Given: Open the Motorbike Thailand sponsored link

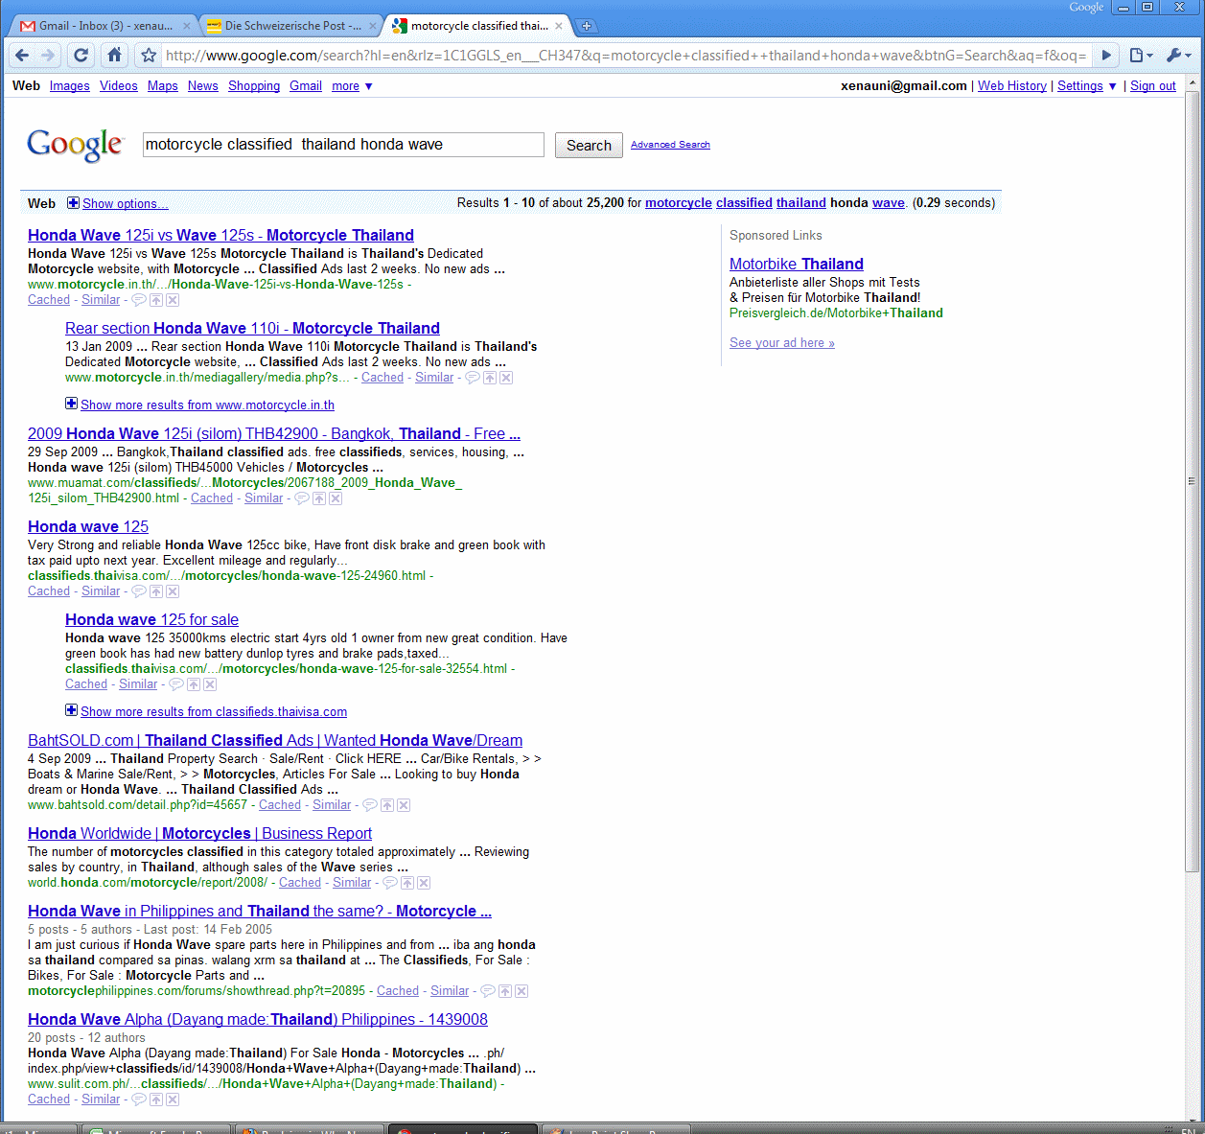Looking at the screenshot, I should (797, 265).
